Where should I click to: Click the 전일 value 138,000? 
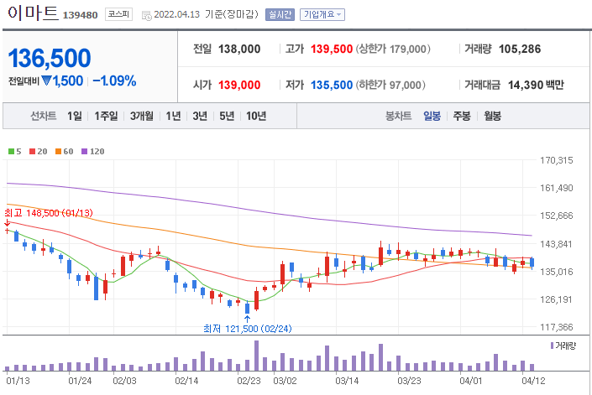pyautogui.click(x=239, y=49)
